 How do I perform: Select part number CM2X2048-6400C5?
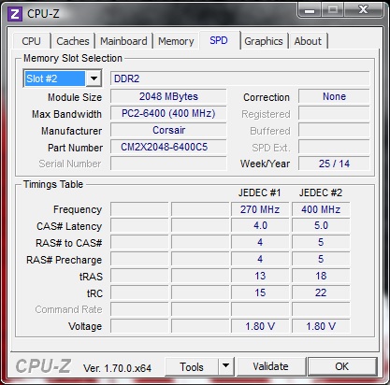pos(168,147)
